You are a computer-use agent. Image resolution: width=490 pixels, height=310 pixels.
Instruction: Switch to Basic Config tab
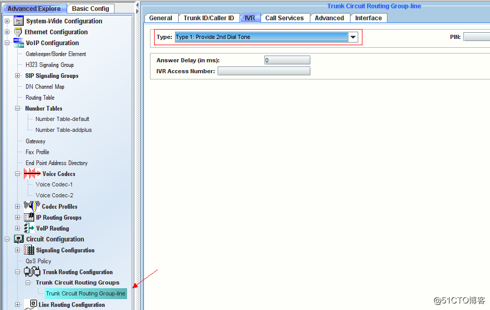91,9
